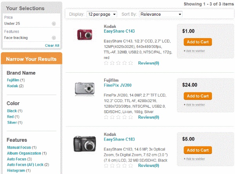
Task: Click the star rating of EasyShare C143
Action: [118, 63]
